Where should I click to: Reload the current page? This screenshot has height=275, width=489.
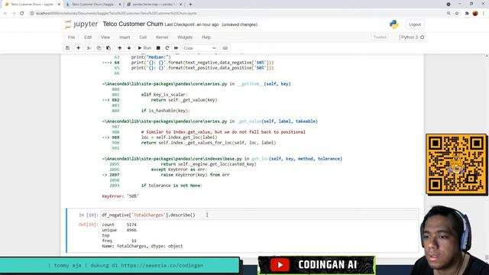(22, 13)
